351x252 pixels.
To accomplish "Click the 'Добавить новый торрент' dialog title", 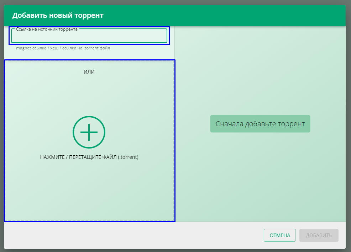I will (x=58, y=15).
